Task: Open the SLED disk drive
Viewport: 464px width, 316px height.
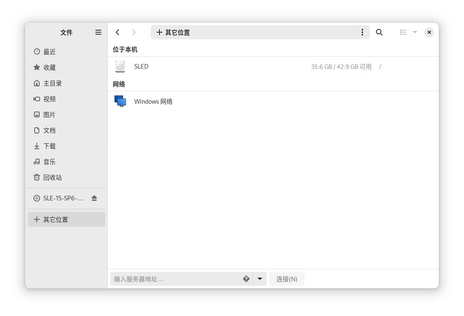Action: pos(141,67)
